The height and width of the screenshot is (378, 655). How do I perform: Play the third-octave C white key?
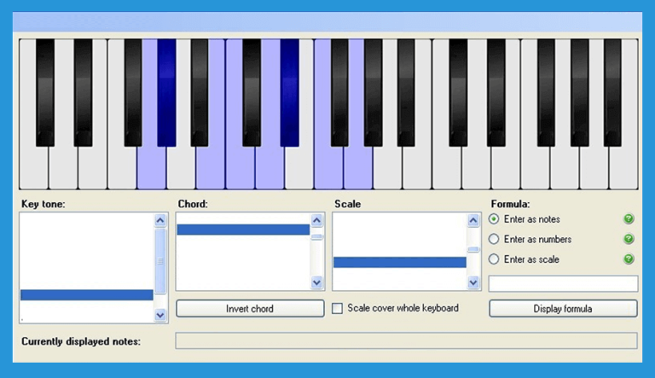(447, 167)
